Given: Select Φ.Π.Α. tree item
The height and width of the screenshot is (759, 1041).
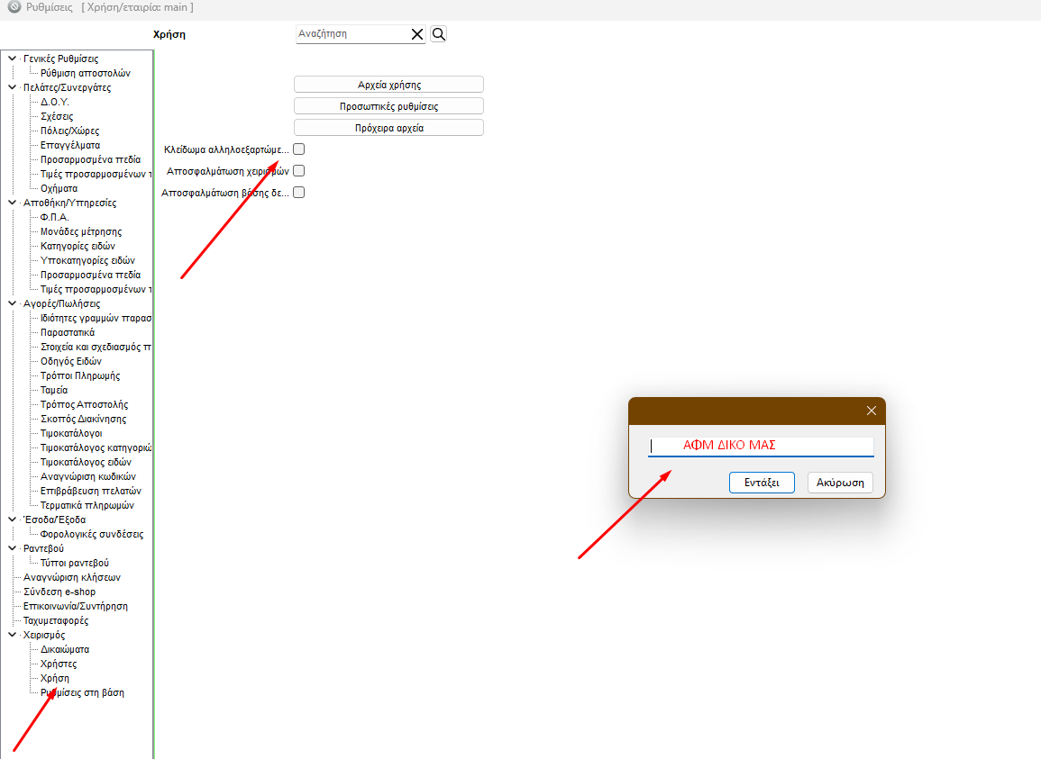Looking at the screenshot, I should tap(54, 217).
